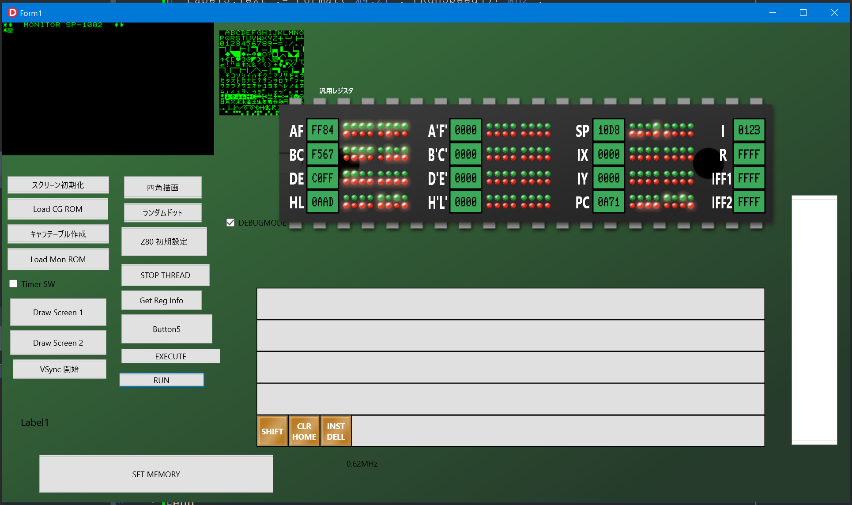This screenshot has width=852, height=505.
Task: Click the PC register display showing 0A71
Action: coord(608,202)
